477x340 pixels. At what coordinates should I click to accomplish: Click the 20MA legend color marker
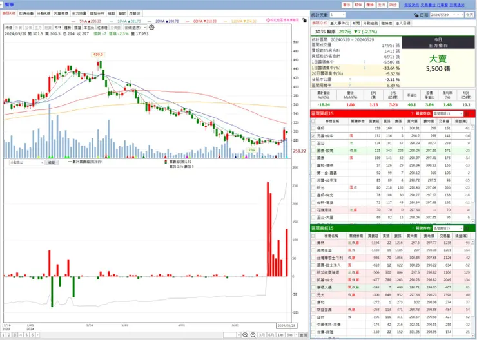151,21
